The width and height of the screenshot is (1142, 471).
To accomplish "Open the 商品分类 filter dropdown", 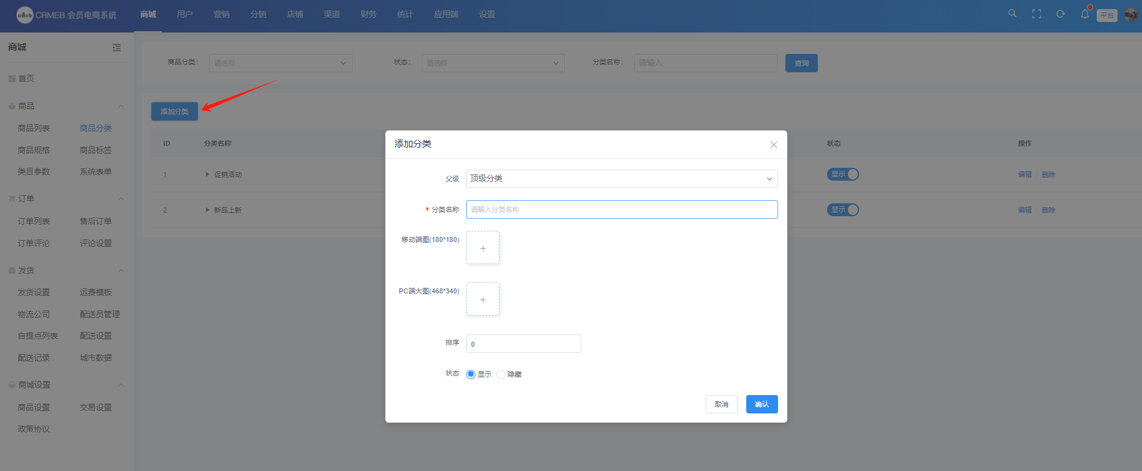I will point(281,63).
